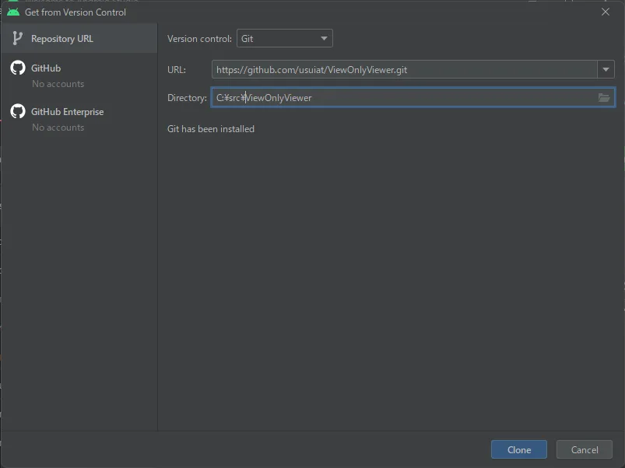The width and height of the screenshot is (625, 468).
Task: Click the Repository URL branch icon
Action: point(17,39)
